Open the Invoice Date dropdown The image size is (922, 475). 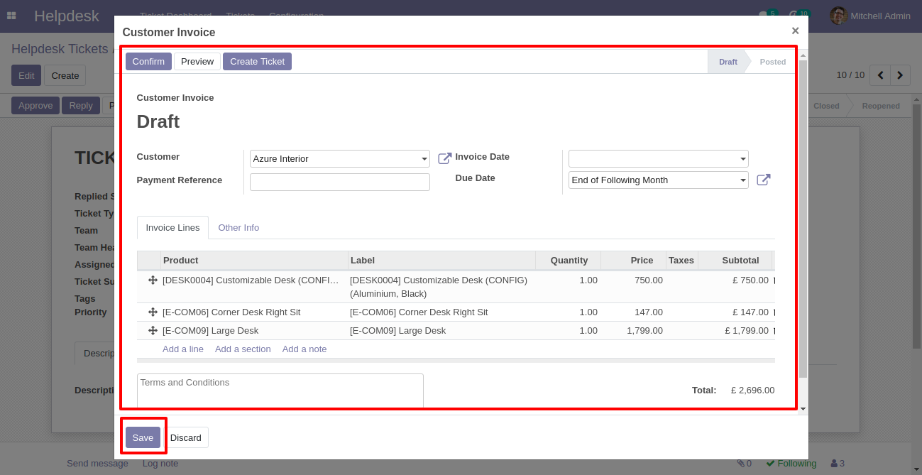click(743, 159)
